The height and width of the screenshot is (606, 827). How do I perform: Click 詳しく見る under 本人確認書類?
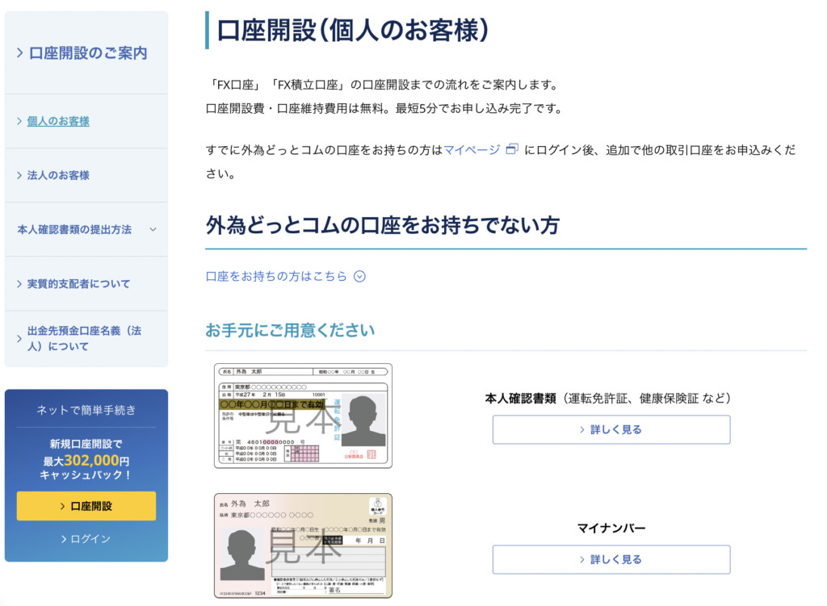click(611, 429)
